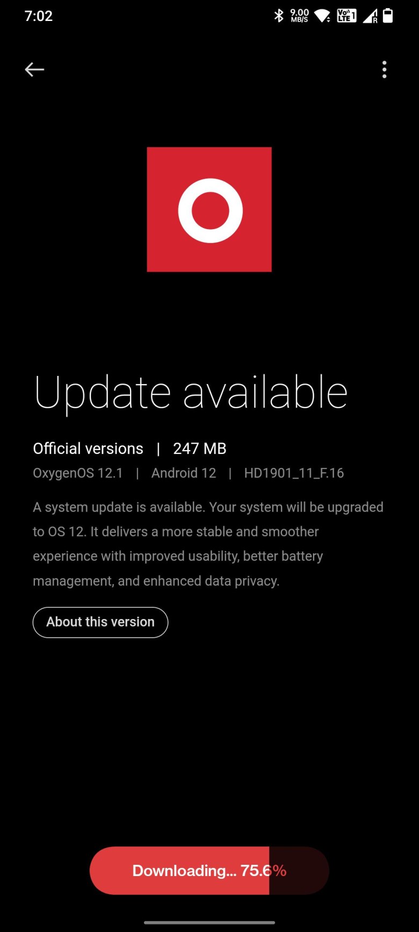Tap the bottom navigation gesture bar

(209, 922)
